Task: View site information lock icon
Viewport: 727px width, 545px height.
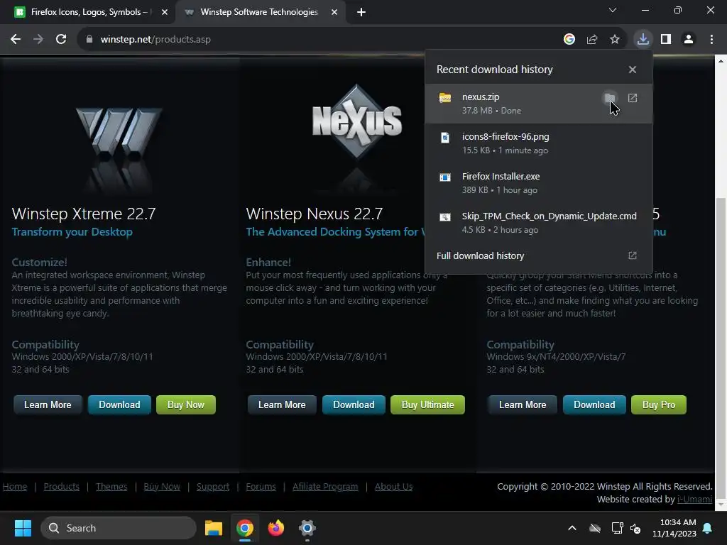Action: pyautogui.click(x=89, y=40)
